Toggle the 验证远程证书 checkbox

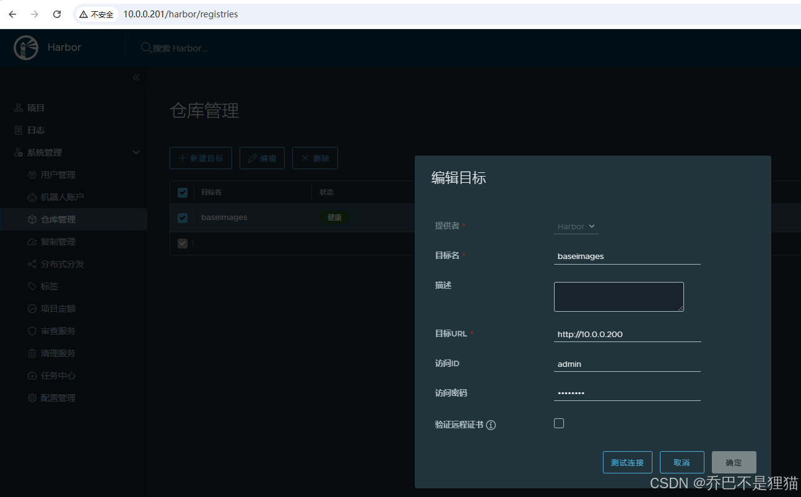coord(559,423)
